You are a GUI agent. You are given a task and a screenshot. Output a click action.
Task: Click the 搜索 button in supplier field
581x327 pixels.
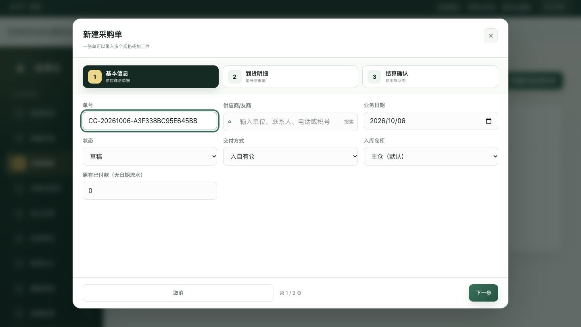click(349, 122)
